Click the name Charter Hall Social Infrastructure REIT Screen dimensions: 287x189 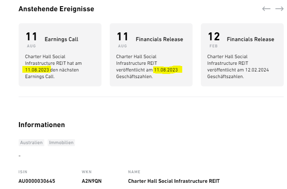coord(174,181)
